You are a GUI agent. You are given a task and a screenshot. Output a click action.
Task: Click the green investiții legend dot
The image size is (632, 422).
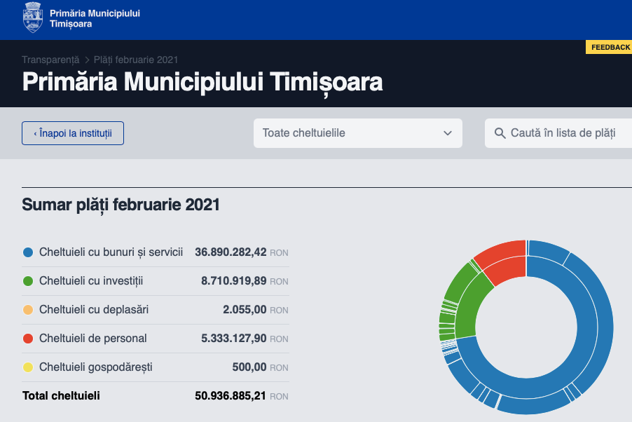[x=28, y=281]
